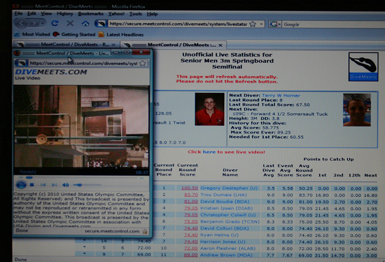Click round score 81.00 link
Screen dimensions: 385x262
pyautogui.click(x=191, y=201)
